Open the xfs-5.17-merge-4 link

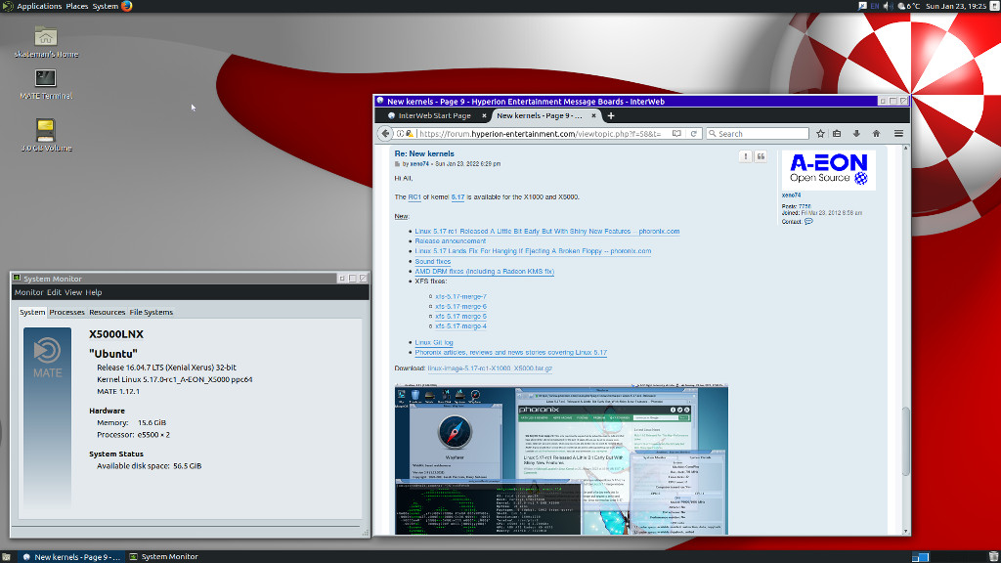pos(461,326)
